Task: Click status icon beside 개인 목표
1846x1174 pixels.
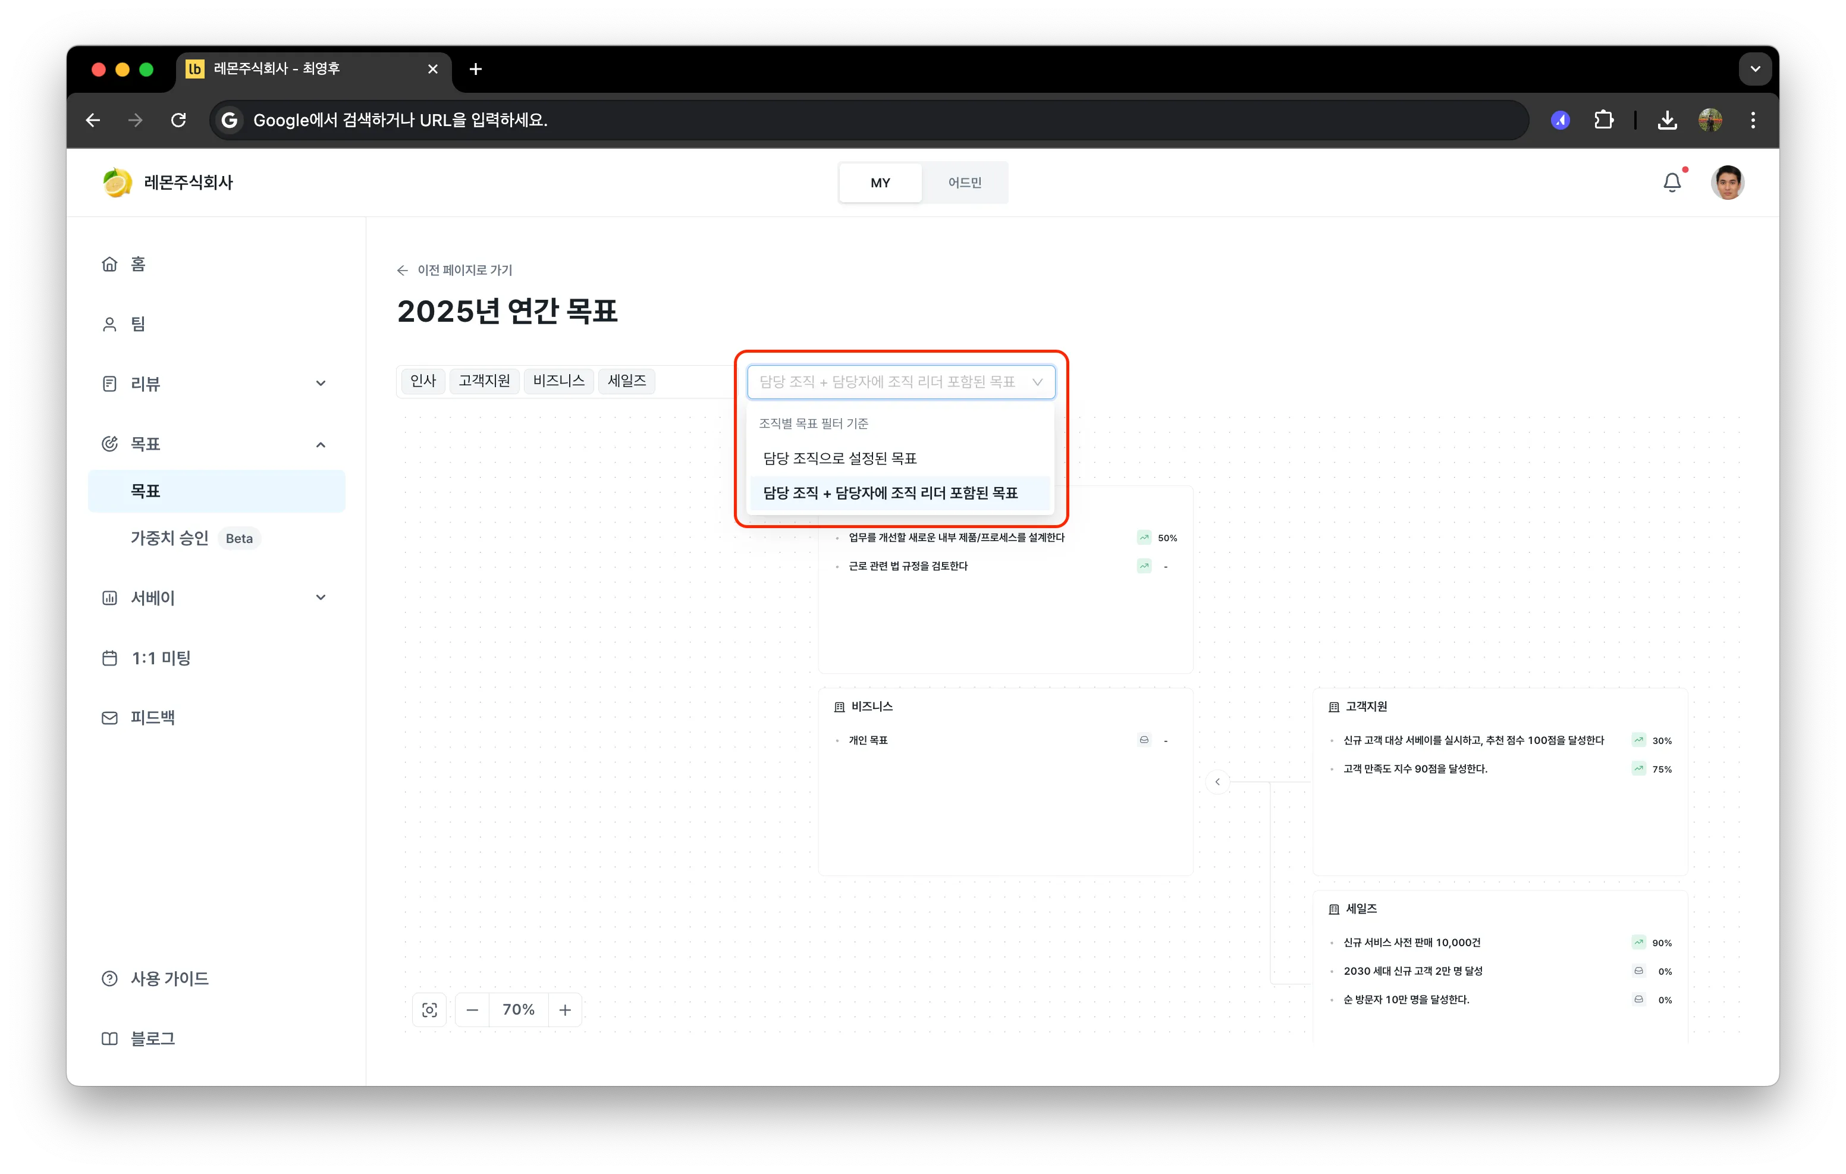Action: tap(1144, 740)
